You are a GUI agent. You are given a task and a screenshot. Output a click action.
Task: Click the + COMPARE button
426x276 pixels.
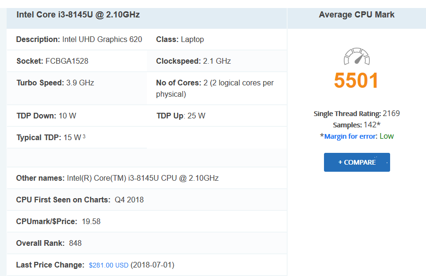pos(357,162)
